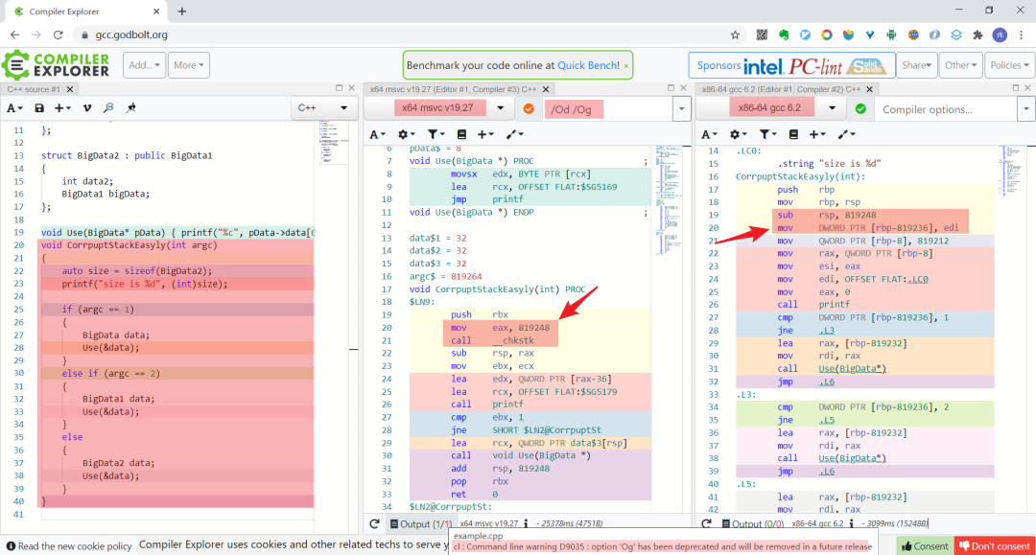Click the Consent button for cookies
Viewport: 1036px width, 555px height.
pyautogui.click(x=923, y=545)
